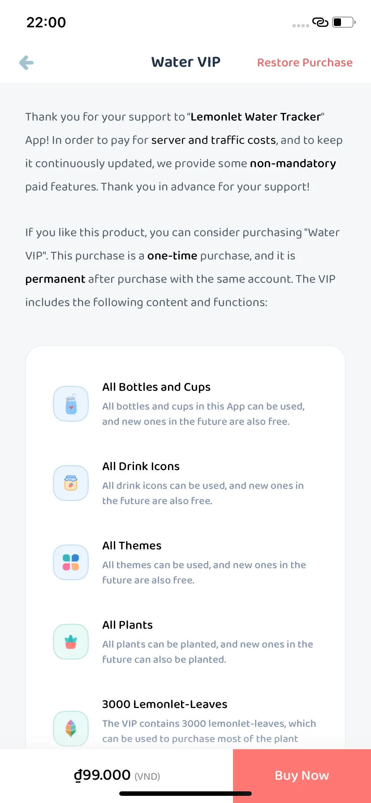Tap the lemonlet leaf icon
Image resolution: width=371 pixels, height=803 pixels.
click(71, 728)
